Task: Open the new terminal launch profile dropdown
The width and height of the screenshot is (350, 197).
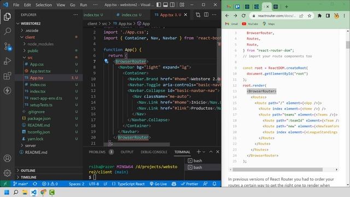Action: [x=204, y=152]
